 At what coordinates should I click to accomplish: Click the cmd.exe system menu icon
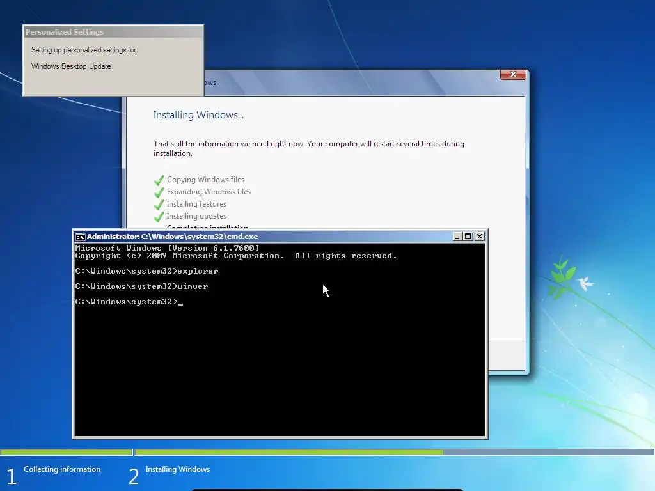80,237
